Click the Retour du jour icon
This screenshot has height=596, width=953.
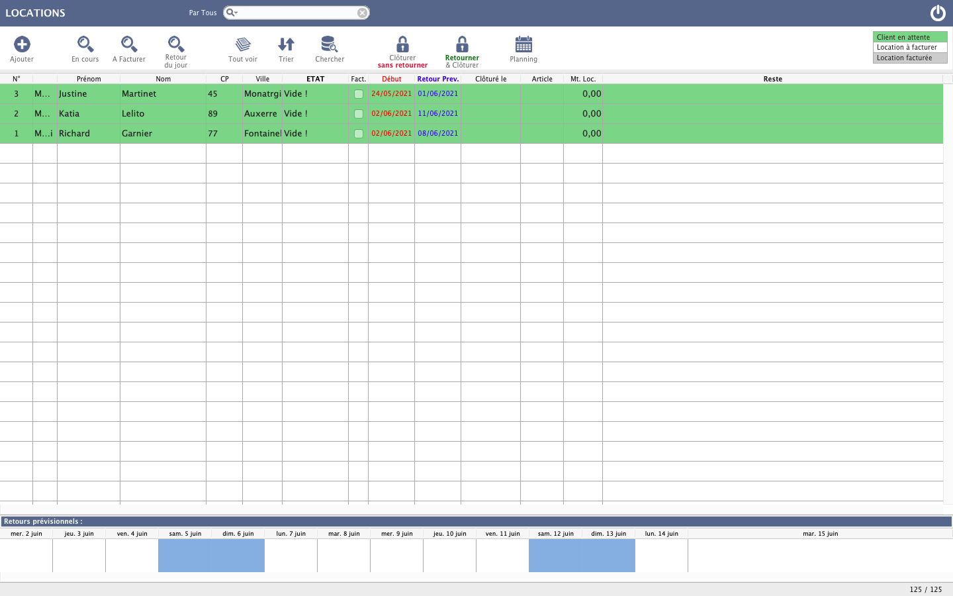176,44
